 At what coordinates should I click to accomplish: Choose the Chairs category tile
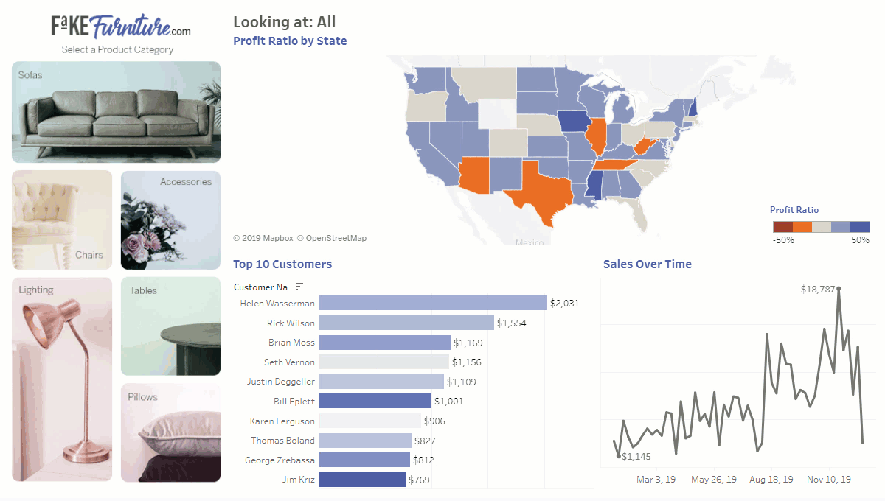(62, 220)
